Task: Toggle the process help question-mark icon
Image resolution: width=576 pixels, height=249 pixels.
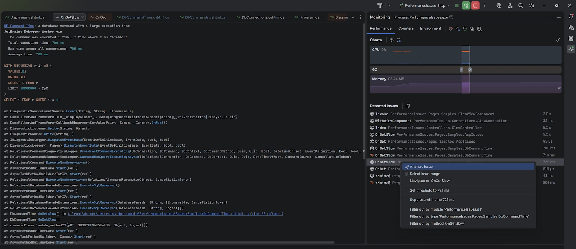Action: coord(451,17)
